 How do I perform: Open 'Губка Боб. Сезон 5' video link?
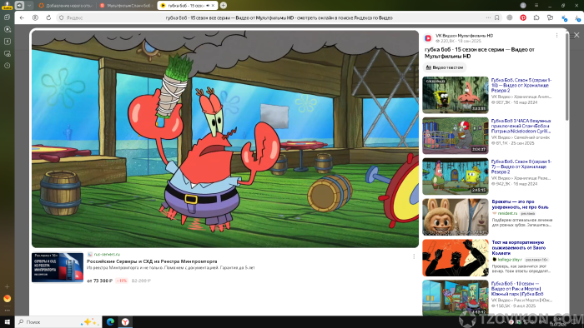(x=521, y=85)
